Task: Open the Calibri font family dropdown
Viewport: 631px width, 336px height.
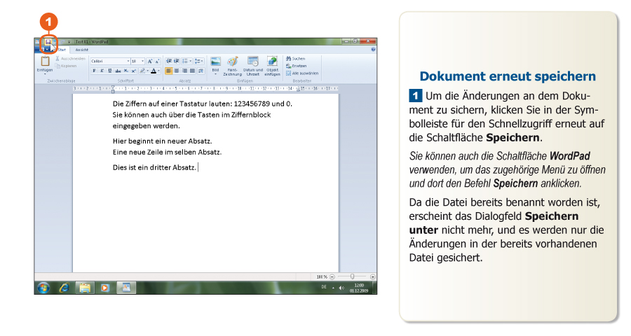Action: [128, 62]
